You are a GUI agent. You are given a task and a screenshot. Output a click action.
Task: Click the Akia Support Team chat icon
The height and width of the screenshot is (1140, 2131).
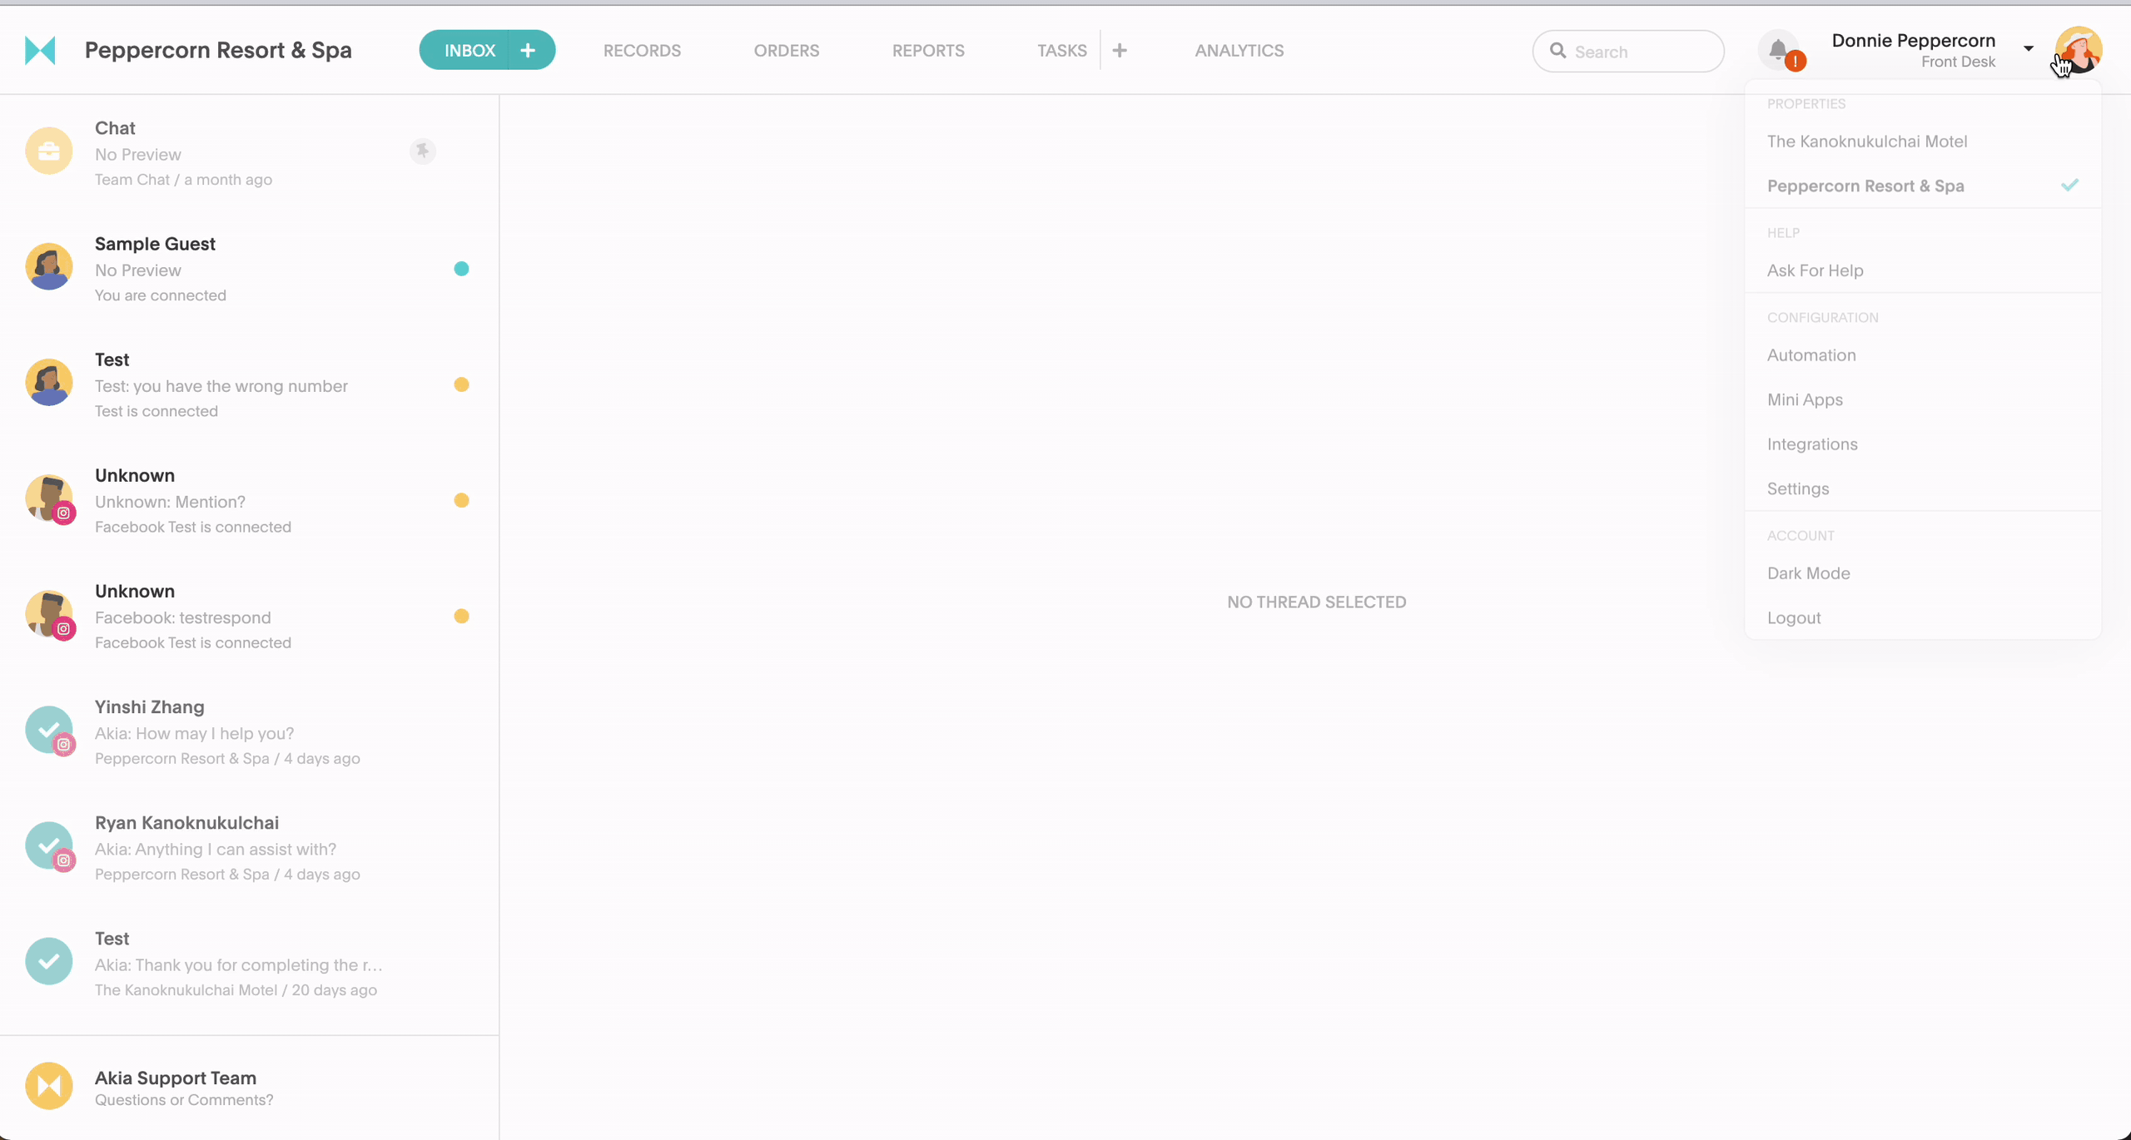click(x=49, y=1085)
